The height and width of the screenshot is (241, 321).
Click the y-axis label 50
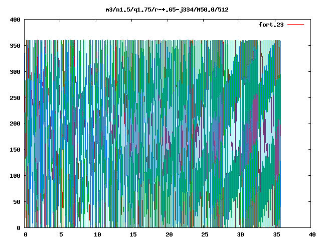pyautogui.click(x=17, y=202)
